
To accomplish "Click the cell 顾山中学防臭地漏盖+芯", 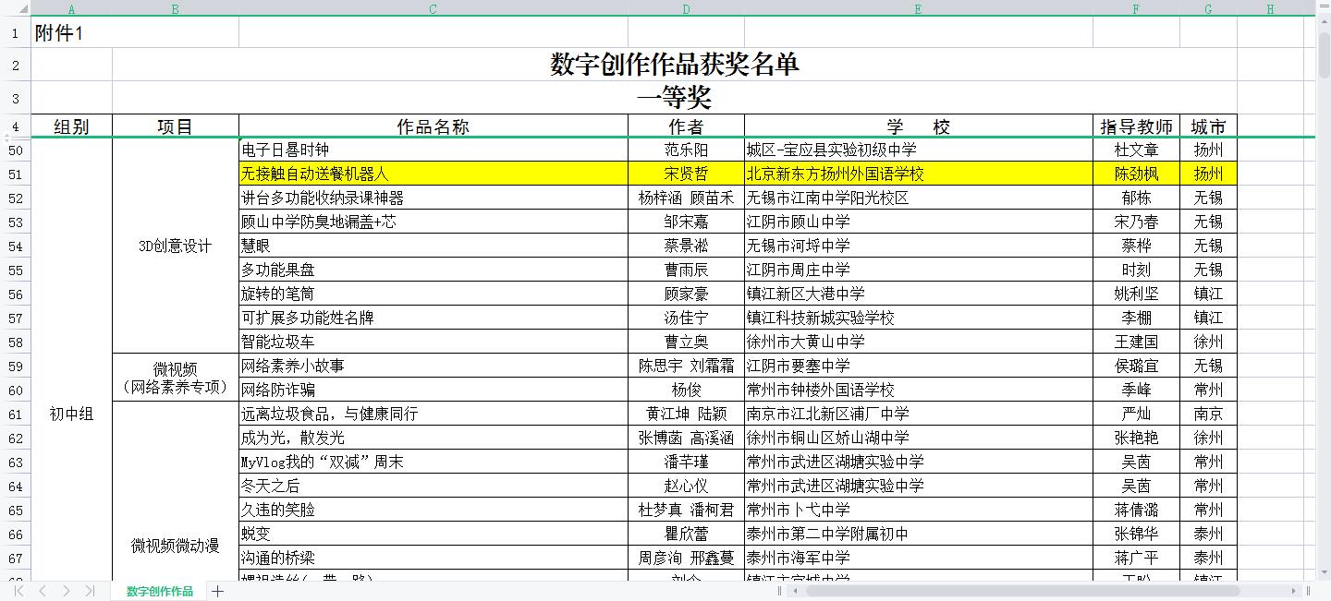I will (433, 222).
